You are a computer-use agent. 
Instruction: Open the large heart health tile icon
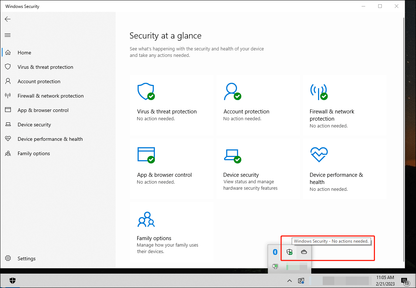coord(319,155)
